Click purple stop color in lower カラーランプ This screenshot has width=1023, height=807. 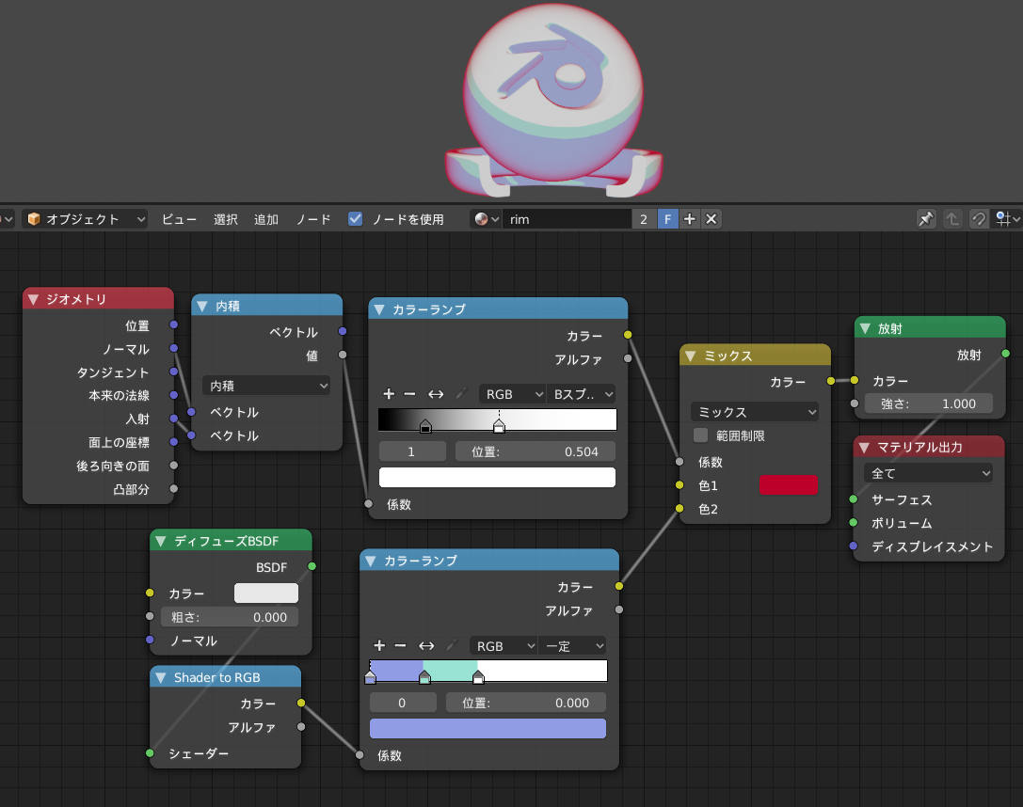[488, 728]
